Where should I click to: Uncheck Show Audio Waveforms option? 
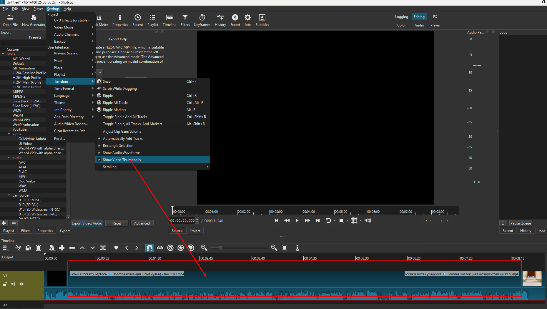(122, 153)
